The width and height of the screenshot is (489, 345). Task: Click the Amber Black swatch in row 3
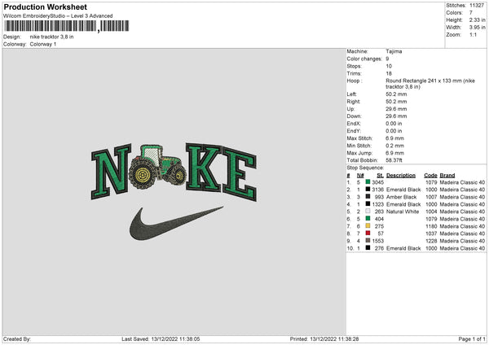click(368, 197)
